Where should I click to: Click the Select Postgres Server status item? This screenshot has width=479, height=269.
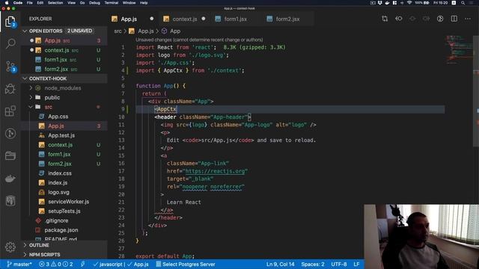[186, 264]
